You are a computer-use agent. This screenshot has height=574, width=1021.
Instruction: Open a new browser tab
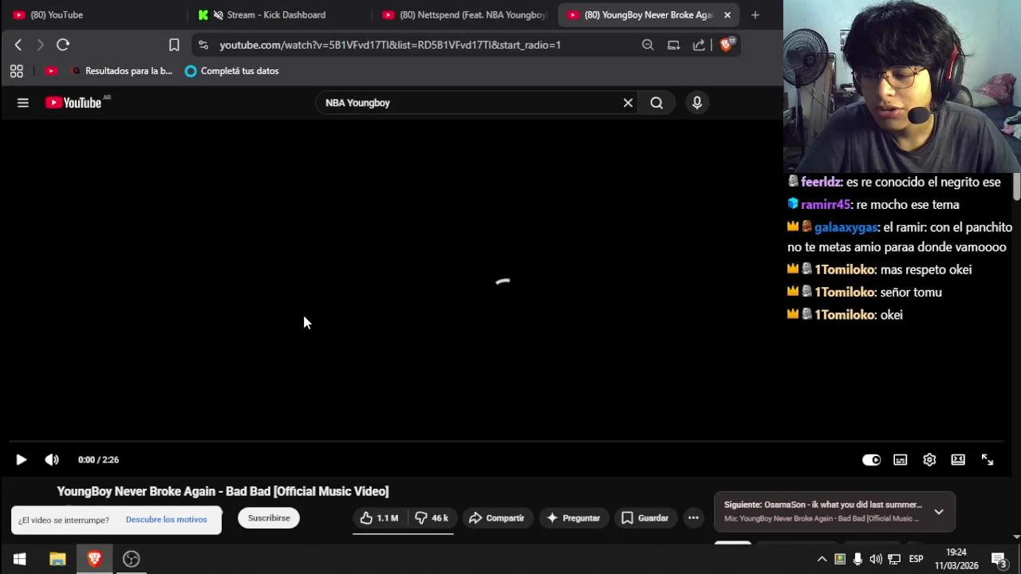point(755,14)
